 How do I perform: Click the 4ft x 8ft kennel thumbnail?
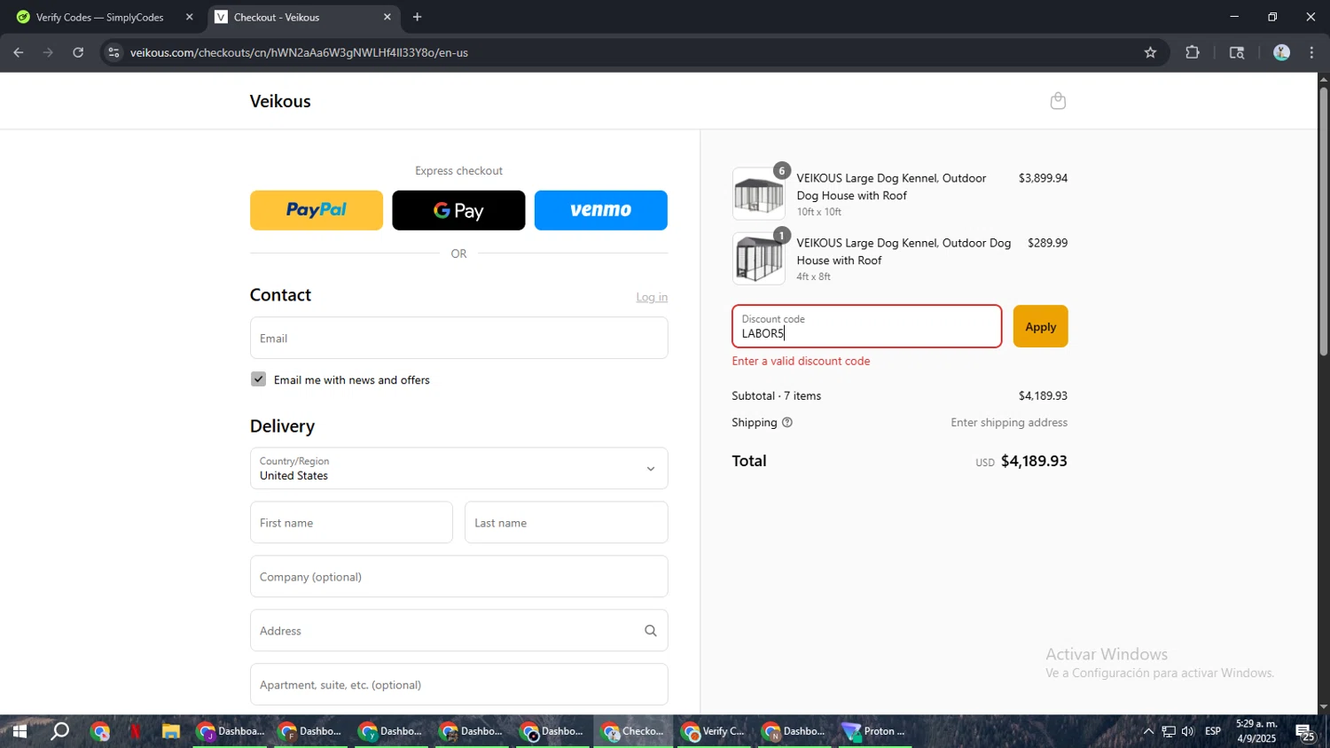(759, 259)
